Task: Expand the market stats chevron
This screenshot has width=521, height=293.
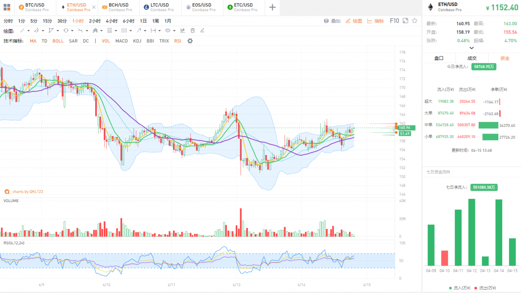Action: pyautogui.click(x=471, y=48)
